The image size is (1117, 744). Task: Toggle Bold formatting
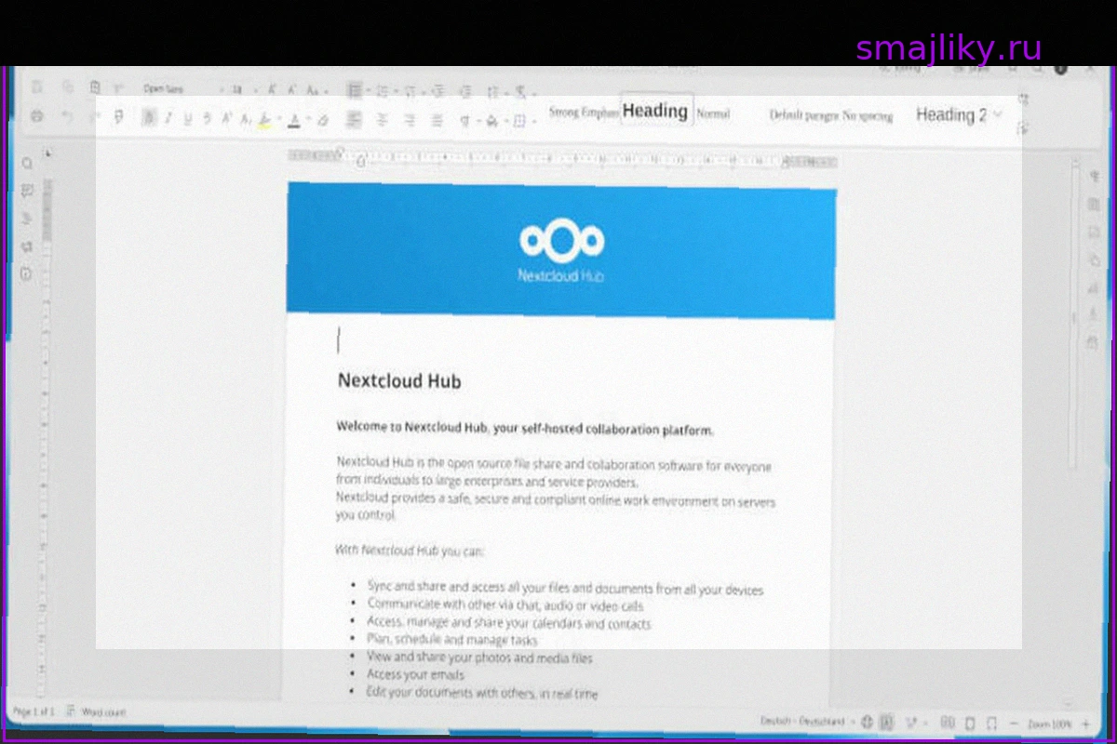[149, 118]
